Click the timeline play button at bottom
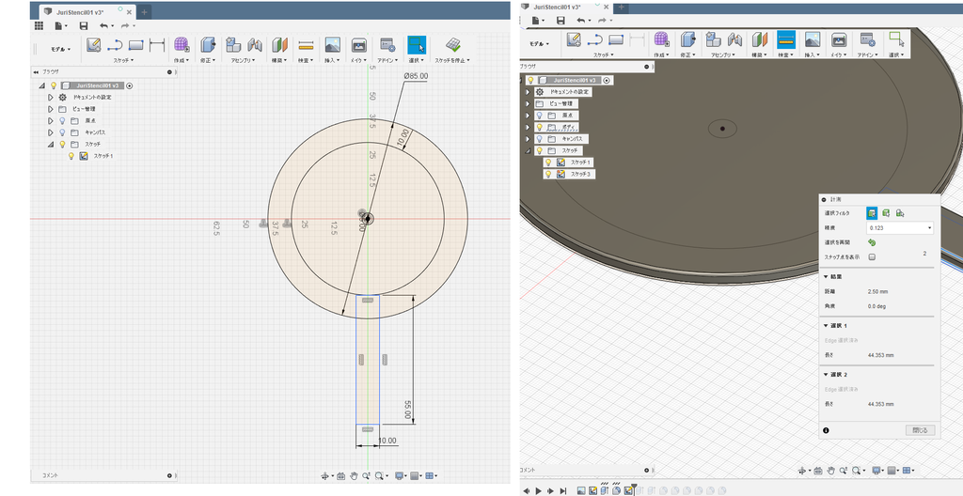The image size is (963, 496). tap(538, 490)
